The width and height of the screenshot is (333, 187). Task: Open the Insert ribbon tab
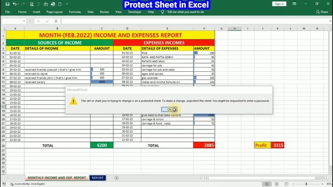pyautogui.click(x=36, y=12)
